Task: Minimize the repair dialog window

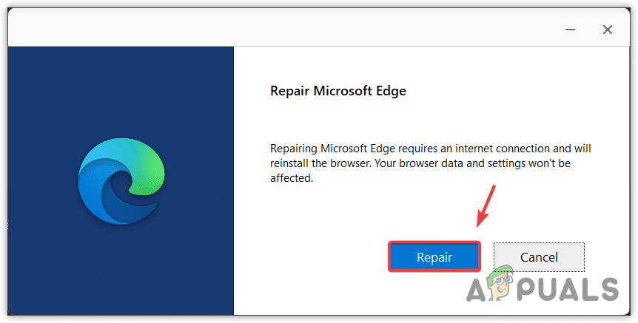Action: pyautogui.click(x=563, y=30)
